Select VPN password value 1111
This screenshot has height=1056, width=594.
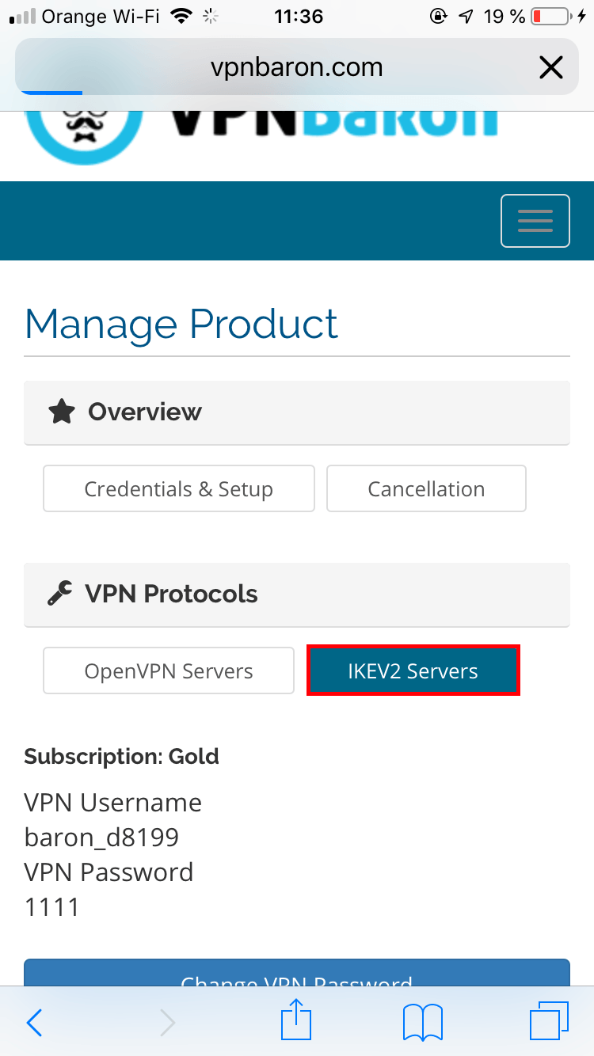point(52,906)
